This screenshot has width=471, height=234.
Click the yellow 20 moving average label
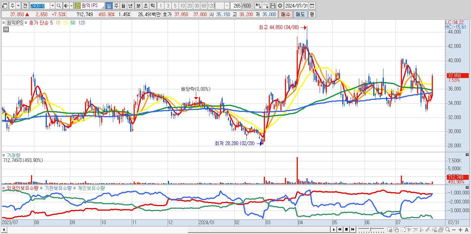click(66, 23)
